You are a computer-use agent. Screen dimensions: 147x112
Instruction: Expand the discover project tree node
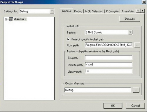[6, 19]
